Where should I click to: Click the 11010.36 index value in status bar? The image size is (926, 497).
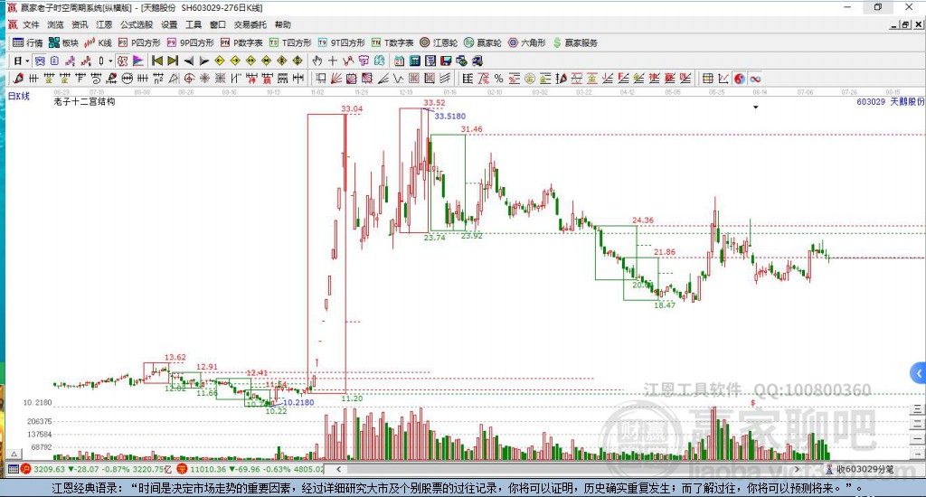(208, 469)
